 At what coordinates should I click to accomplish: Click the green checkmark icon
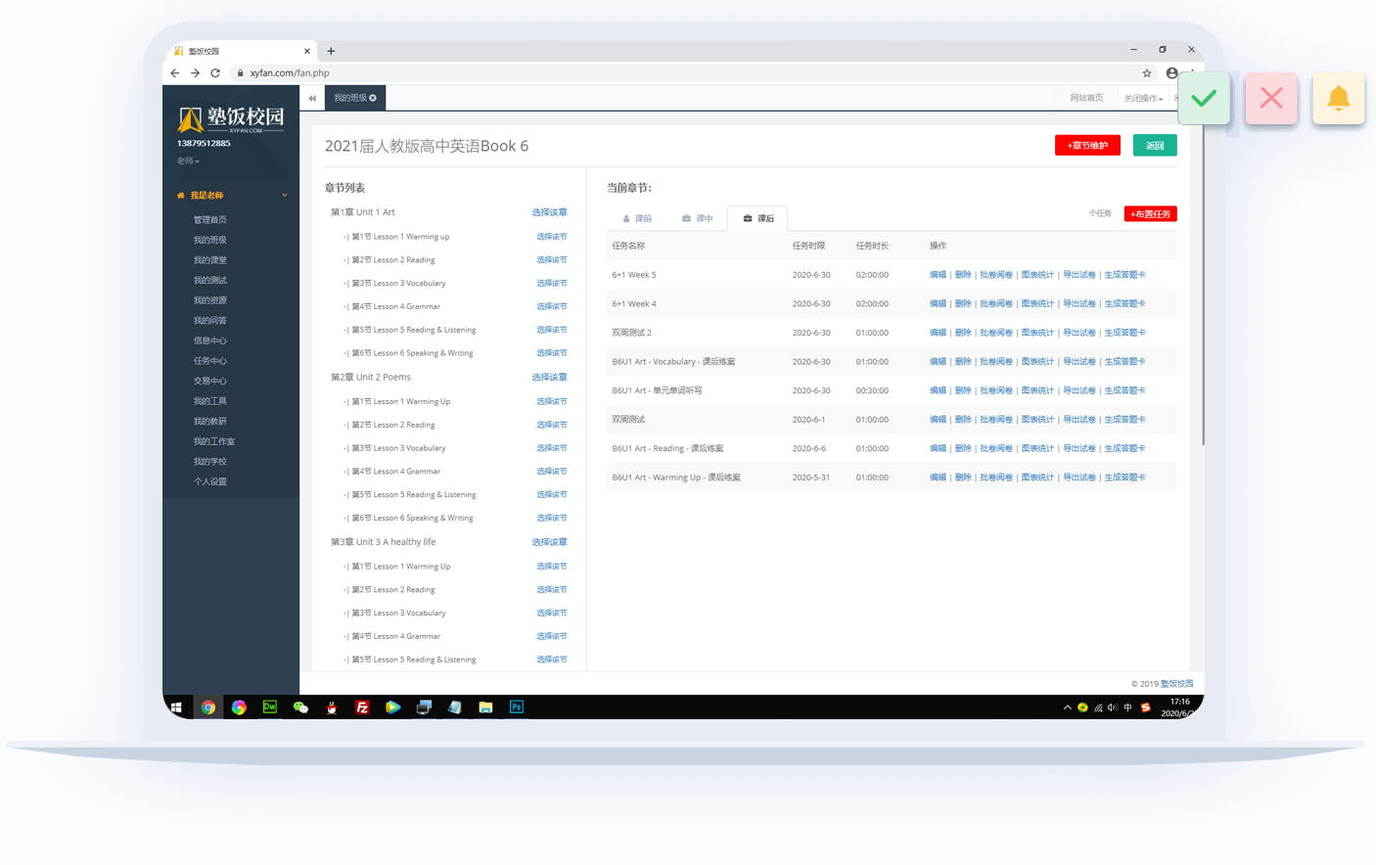1204,98
